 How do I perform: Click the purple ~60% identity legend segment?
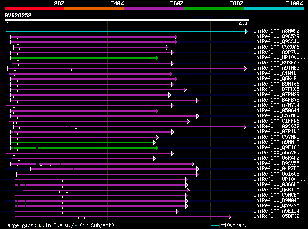(x=154, y=9)
